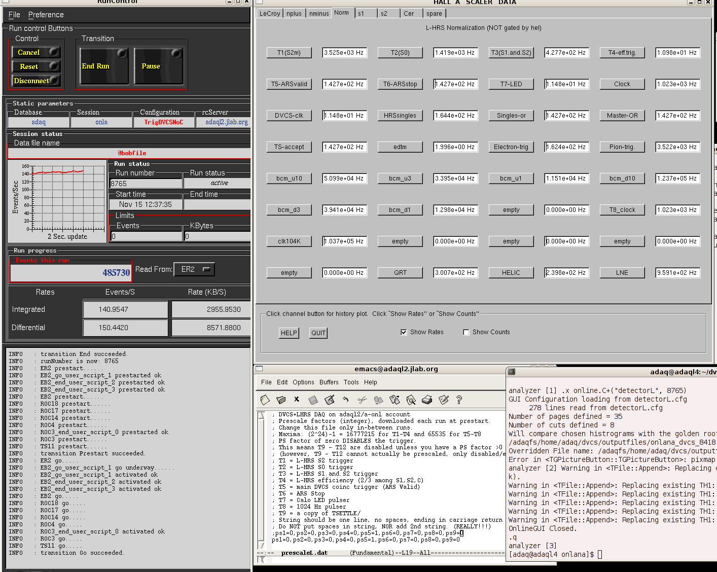Click the Cancel control button
Viewport: 717px width, 572px height.
tap(36, 52)
